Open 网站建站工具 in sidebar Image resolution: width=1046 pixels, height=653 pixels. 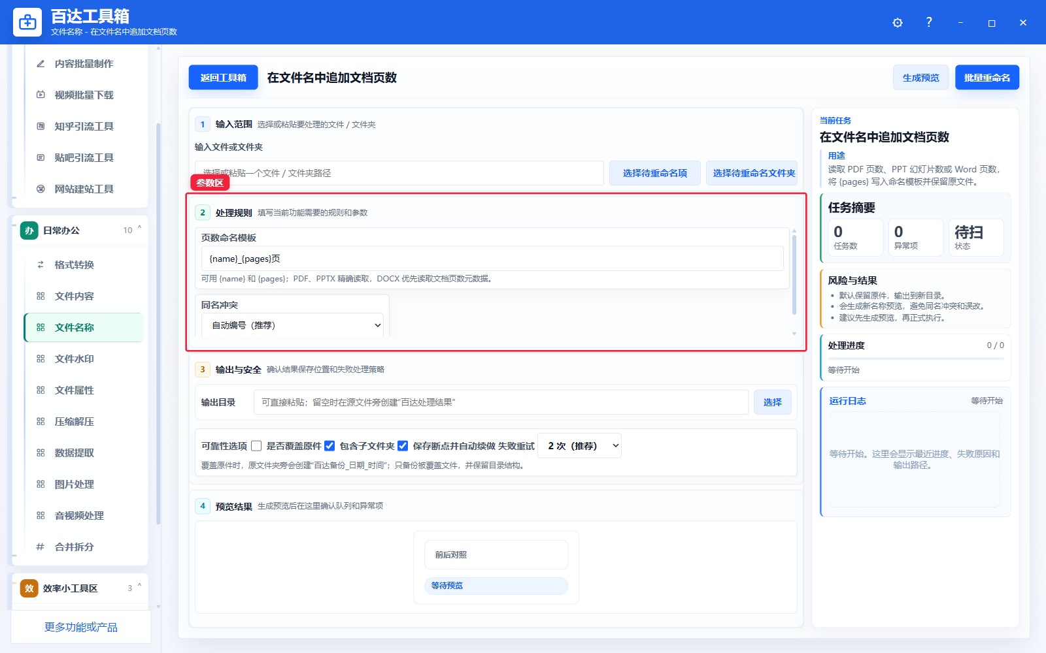click(84, 189)
